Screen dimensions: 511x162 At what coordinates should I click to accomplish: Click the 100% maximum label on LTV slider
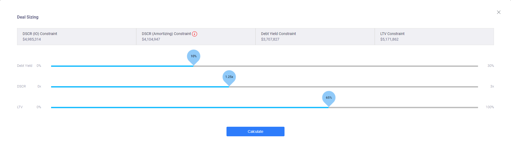pyautogui.click(x=490, y=107)
